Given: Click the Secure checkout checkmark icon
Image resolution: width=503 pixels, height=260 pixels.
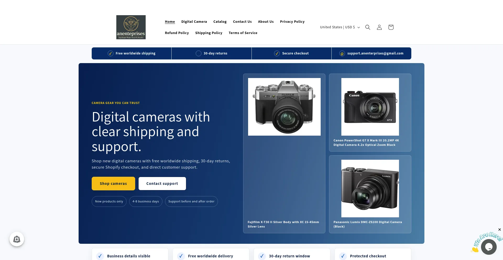Looking at the screenshot, I should [277, 53].
